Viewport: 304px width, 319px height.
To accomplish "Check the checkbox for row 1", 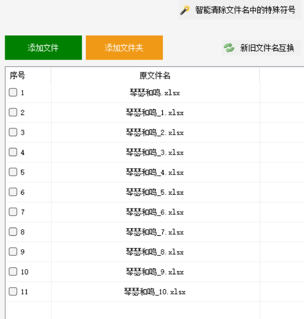I will point(13,92).
